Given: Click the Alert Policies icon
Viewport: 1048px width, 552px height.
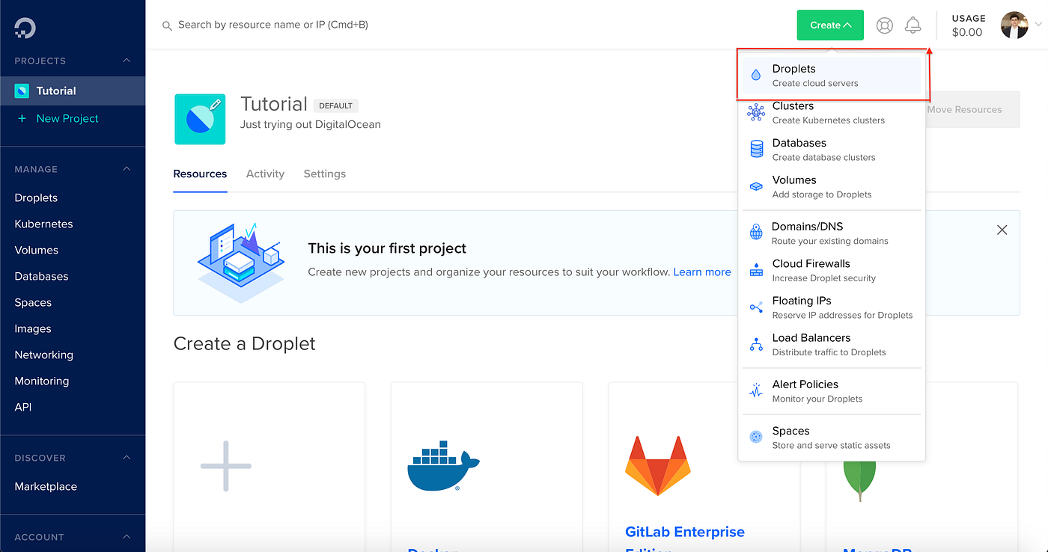Looking at the screenshot, I should point(755,390).
